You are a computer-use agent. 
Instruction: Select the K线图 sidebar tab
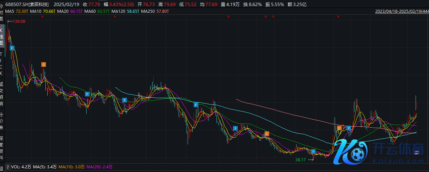(2, 36)
